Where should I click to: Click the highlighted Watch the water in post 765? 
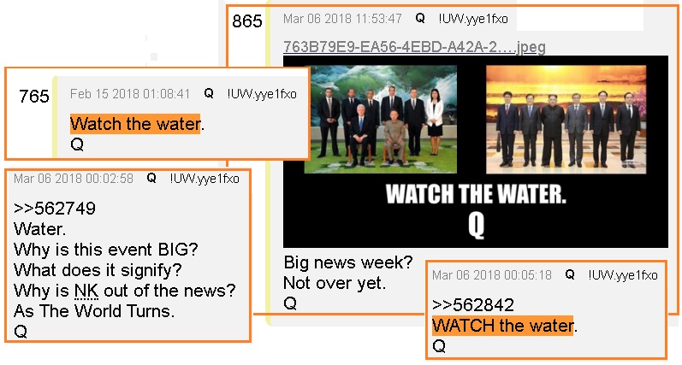(135, 124)
